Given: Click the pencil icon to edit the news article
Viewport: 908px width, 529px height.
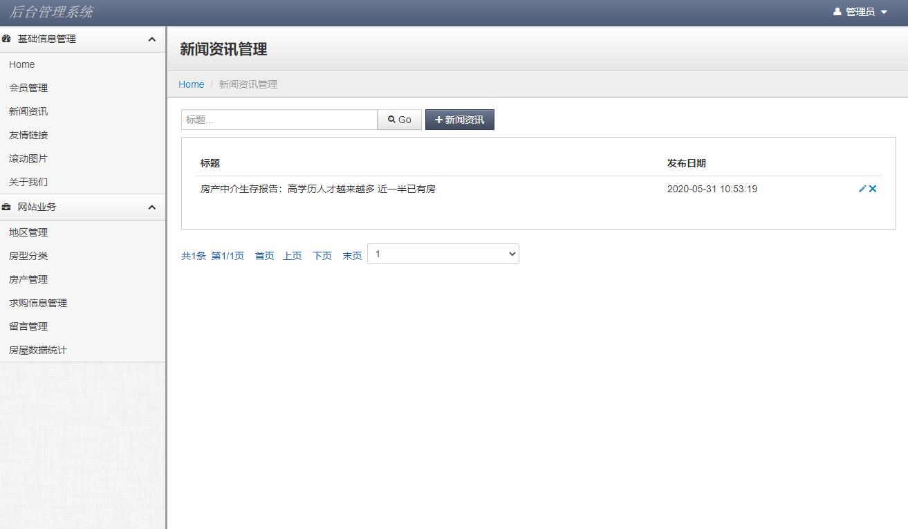Looking at the screenshot, I should (861, 188).
